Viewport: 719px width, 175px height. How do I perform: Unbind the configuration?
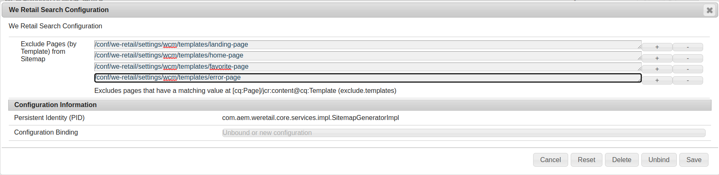pyautogui.click(x=659, y=160)
